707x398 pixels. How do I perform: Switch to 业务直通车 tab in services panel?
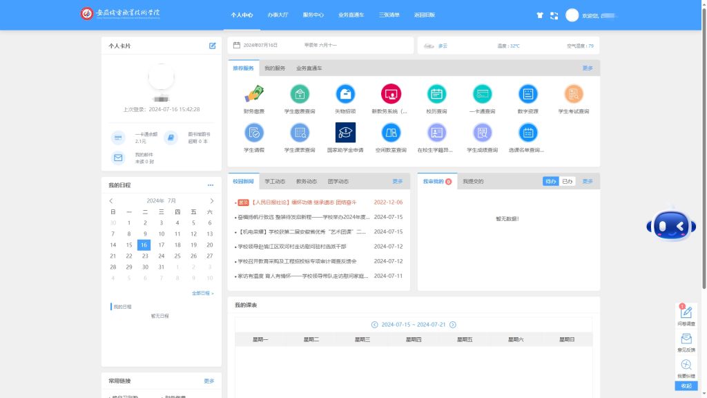tap(309, 68)
